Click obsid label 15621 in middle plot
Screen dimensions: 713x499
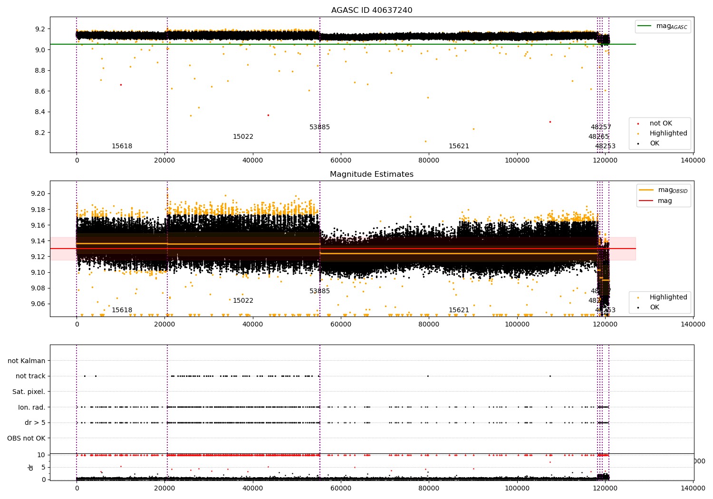click(x=459, y=310)
